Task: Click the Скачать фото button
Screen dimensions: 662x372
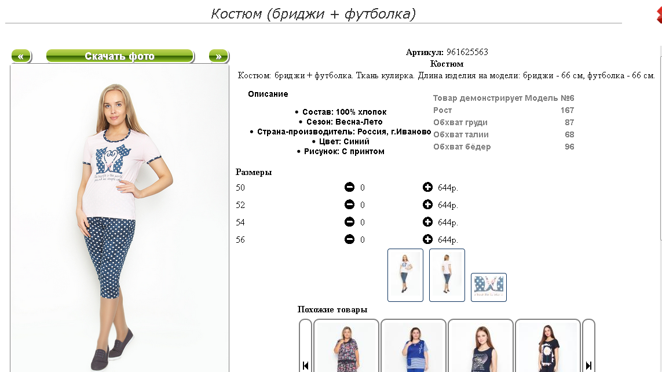Action: [119, 56]
